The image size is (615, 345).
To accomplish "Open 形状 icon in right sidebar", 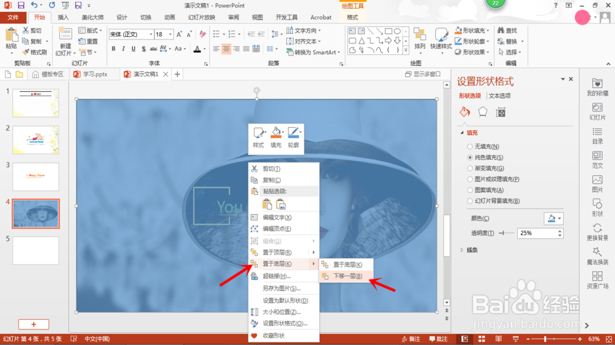I will [x=597, y=208].
